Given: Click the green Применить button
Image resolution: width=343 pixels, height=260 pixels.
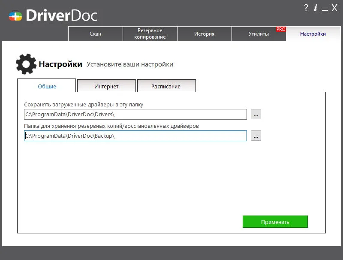Looking at the screenshot, I should (275, 222).
